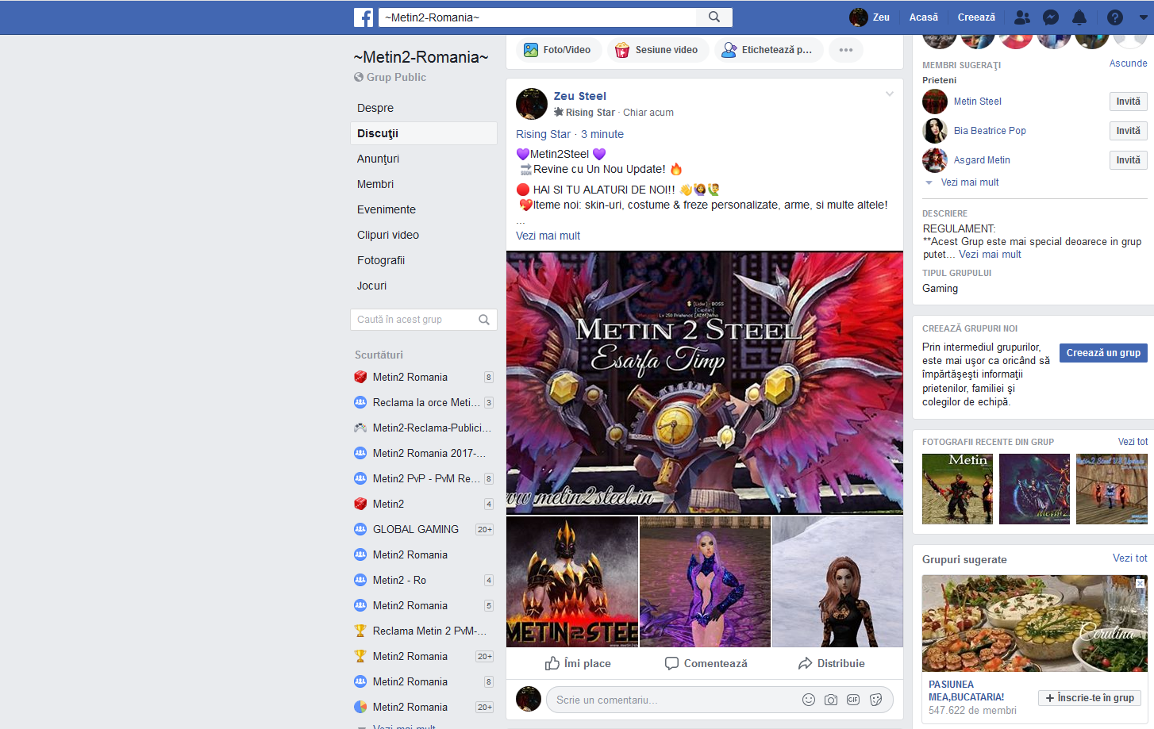Hide suggested members with Ascunde
Image resolution: width=1154 pixels, height=729 pixels.
tap(1128, 63)
